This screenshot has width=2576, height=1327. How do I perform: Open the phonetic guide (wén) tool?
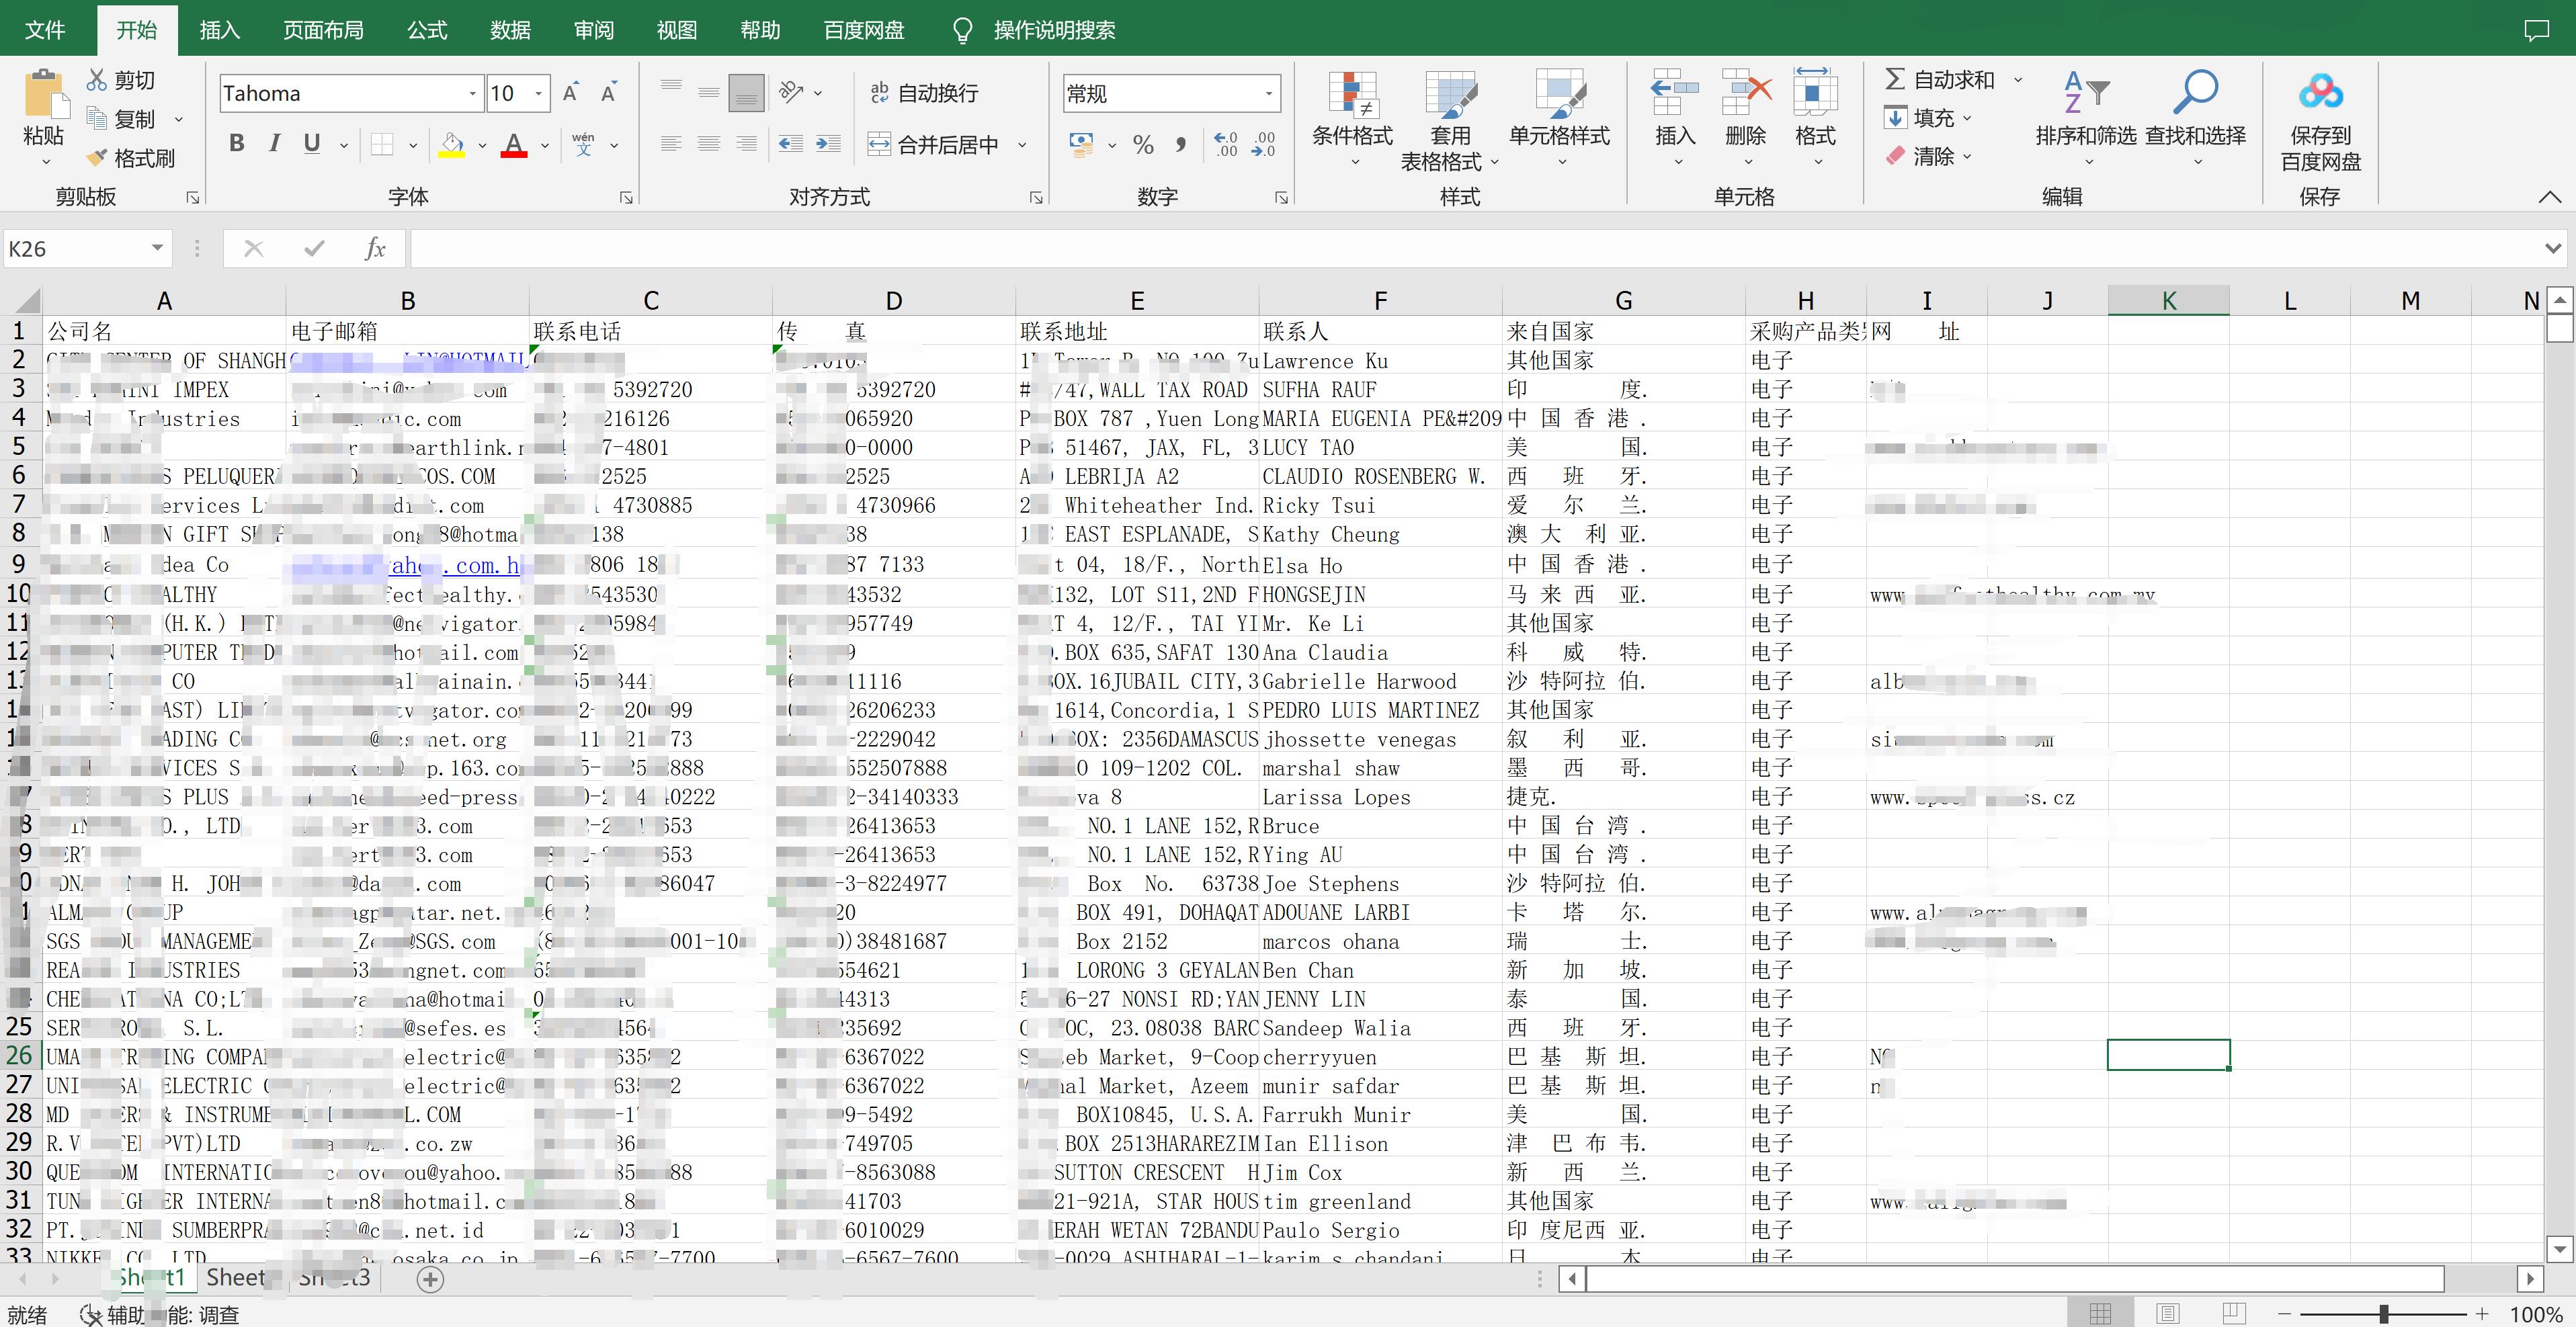[x=584, y=145]
